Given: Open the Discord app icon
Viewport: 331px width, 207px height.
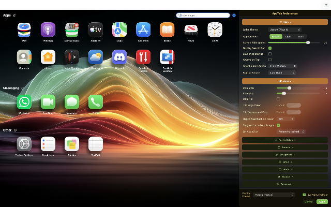Looking at the screenshot, I should (x=119, y=56).
